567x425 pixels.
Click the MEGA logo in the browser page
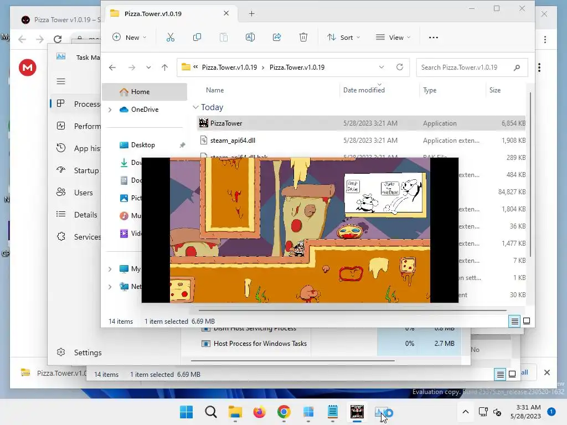28,67
